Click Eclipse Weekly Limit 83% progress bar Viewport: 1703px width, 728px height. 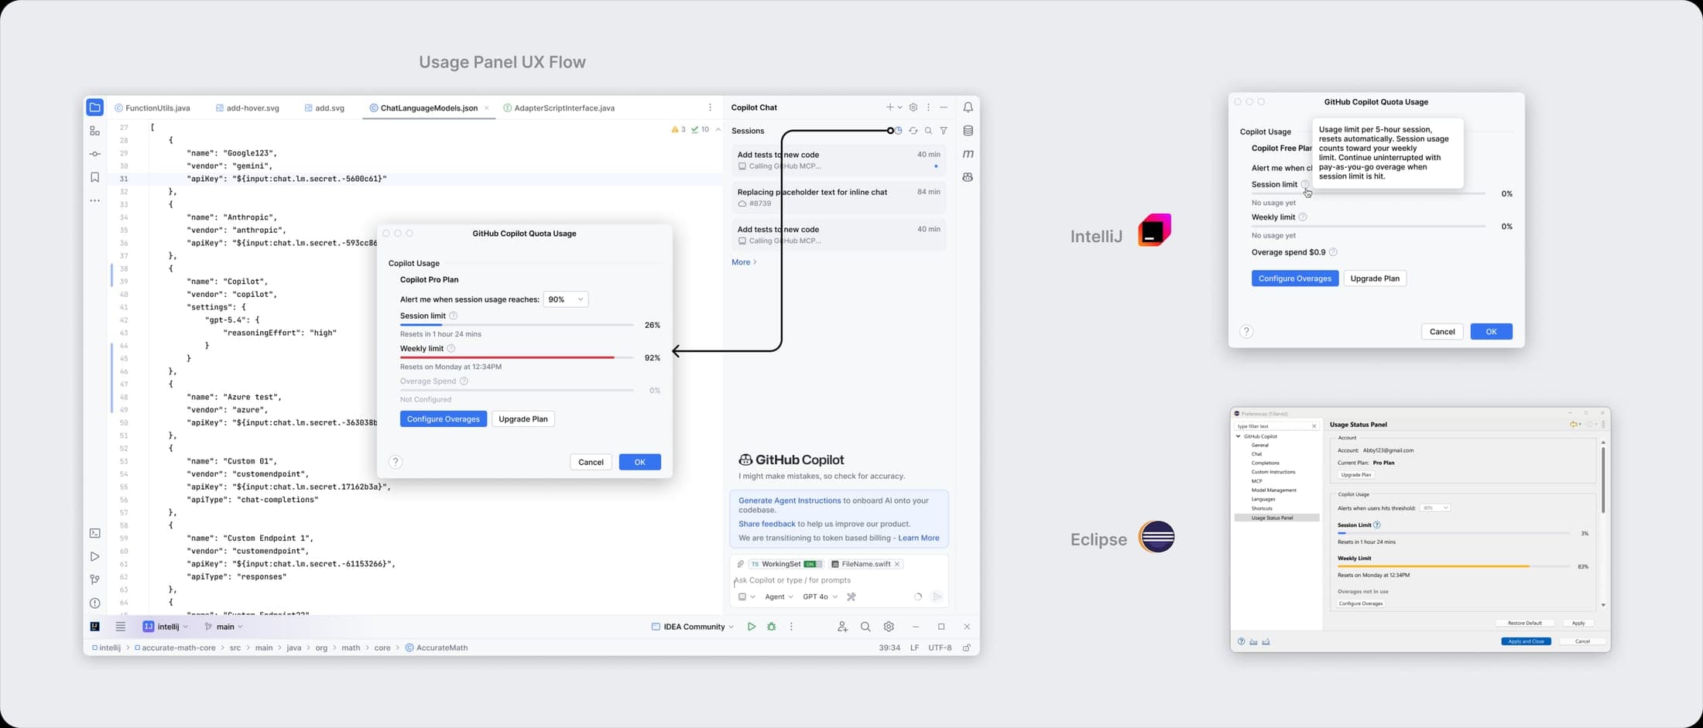tap(1453, 566)
